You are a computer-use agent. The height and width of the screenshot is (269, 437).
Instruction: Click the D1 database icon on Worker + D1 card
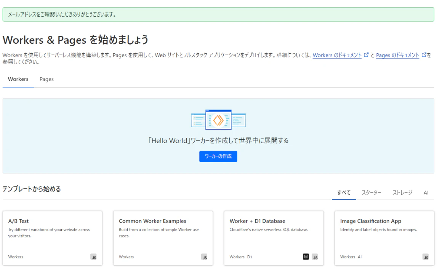(306, 257)
